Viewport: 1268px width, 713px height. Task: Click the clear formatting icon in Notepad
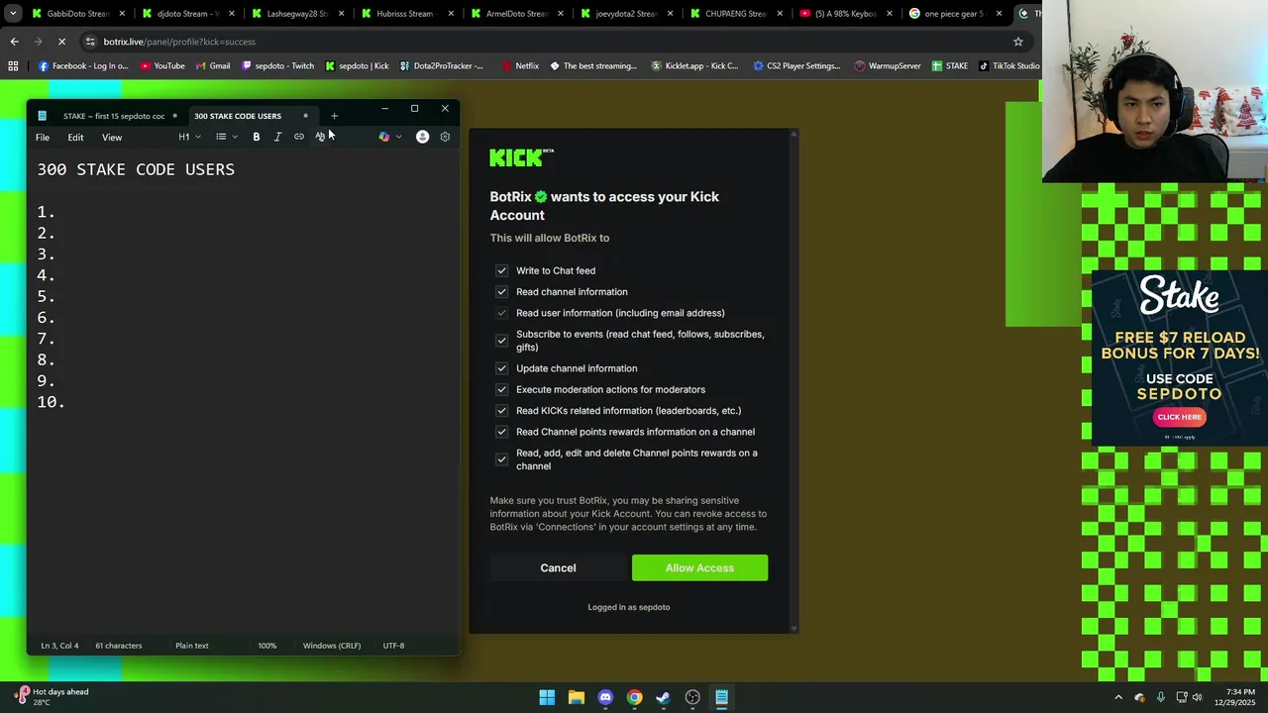point(320,137)
